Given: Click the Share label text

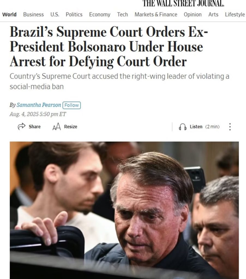Looking at the screenshot, I should coord(35,127).
